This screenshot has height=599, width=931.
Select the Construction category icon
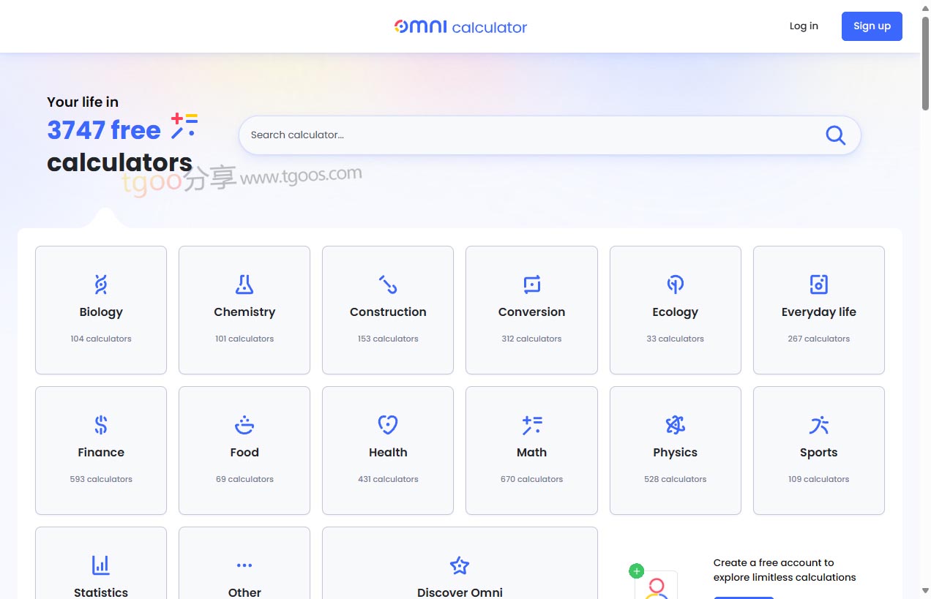click(x=388, y=284)
